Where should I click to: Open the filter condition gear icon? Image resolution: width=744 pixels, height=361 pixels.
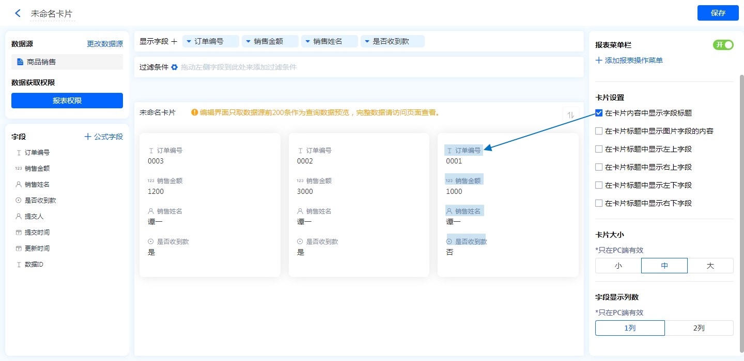click(x=174, y=67)
